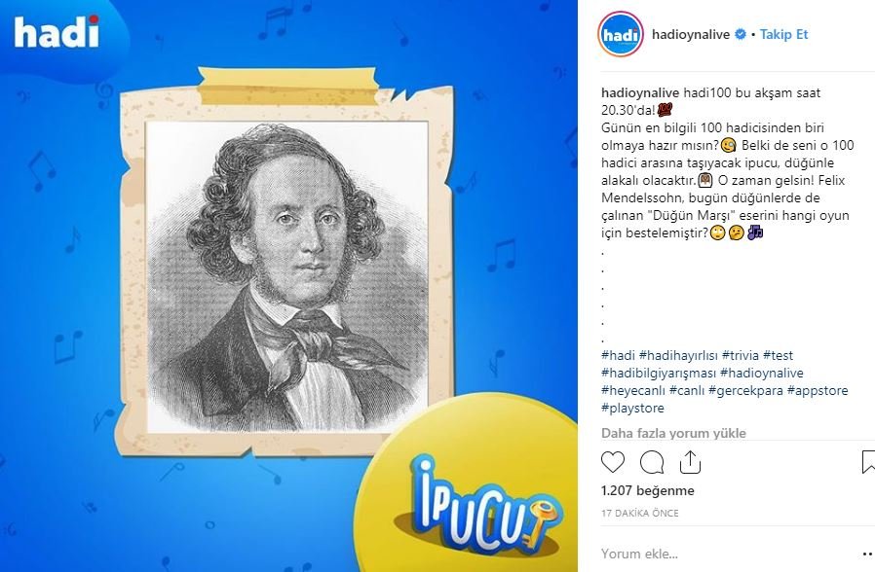Share the post using the share icon
The image size is (875, 572).
(x=690, y=462)
